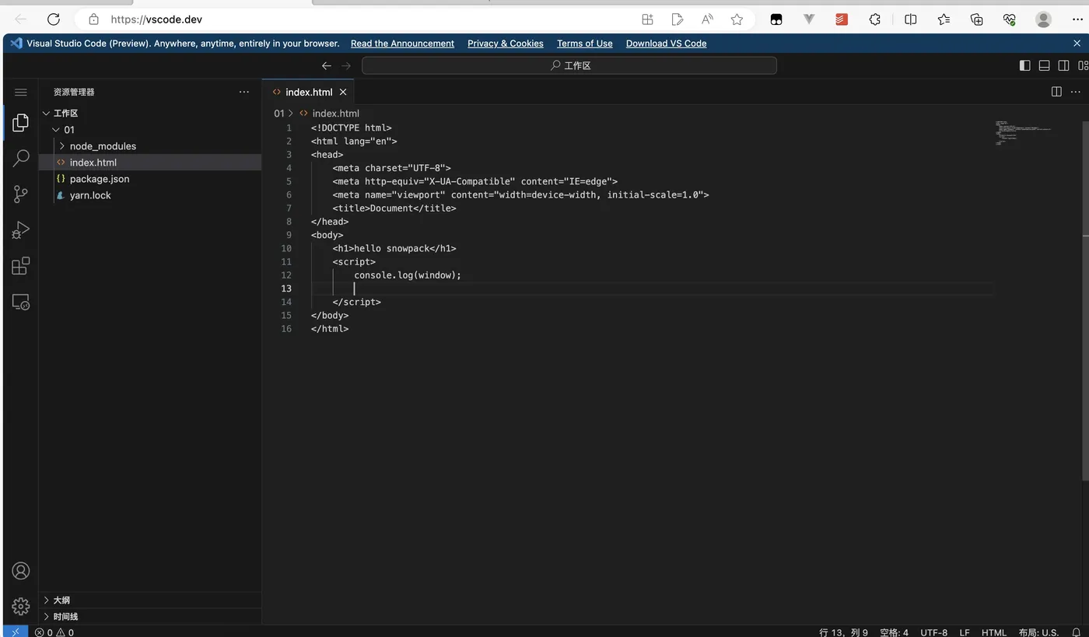
Task: Open the browser split screen icon
Action: tap(911, 19)
